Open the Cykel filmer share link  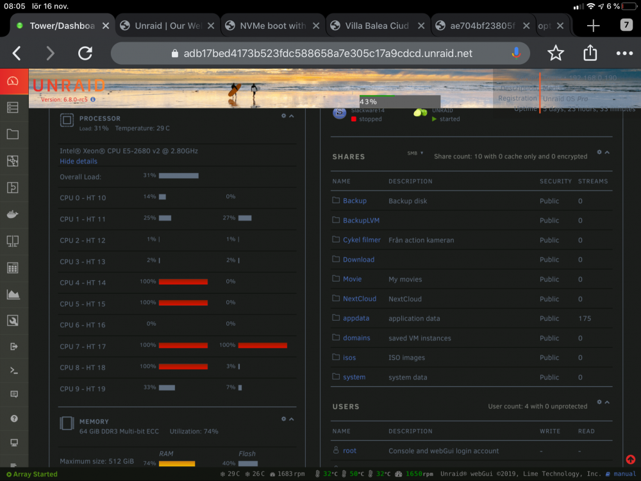[362, 240]
